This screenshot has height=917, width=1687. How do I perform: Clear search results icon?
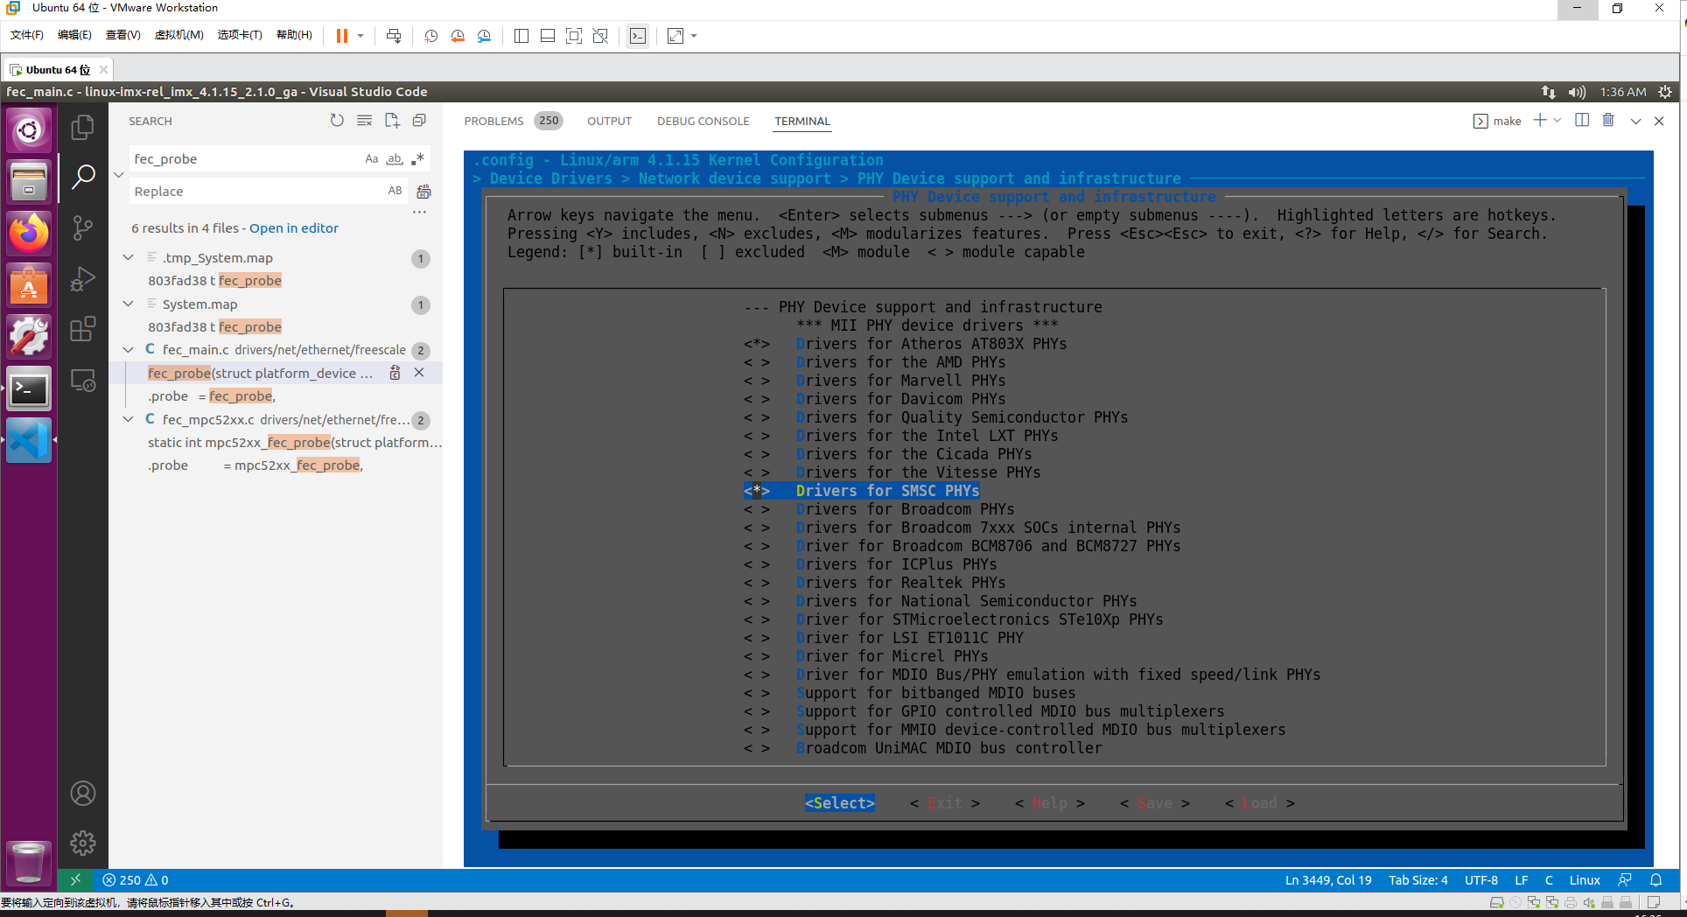coord(365,121)
